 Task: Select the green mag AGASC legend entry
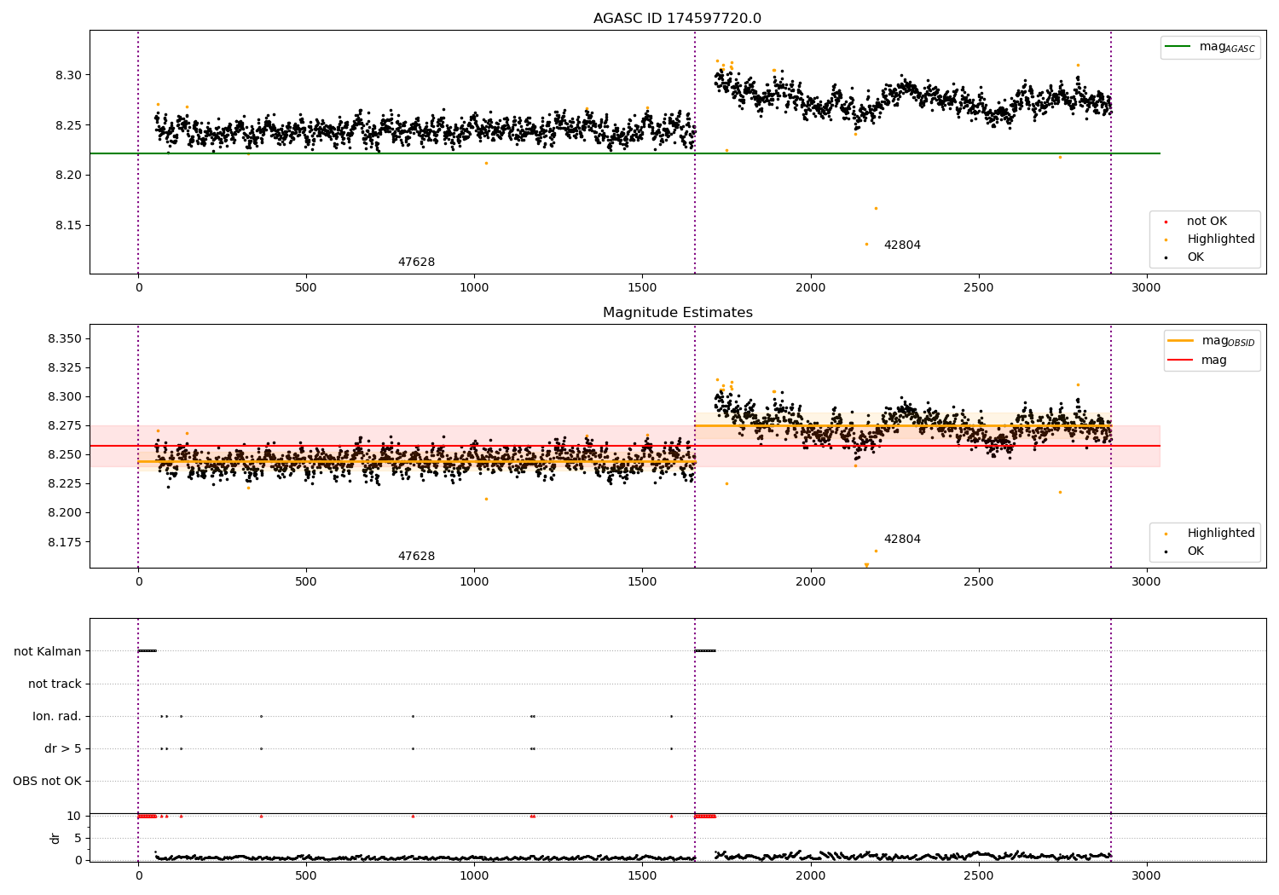pyautogui.click(x=1210, y=48)
